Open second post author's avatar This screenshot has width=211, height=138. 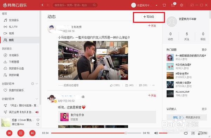pyautogui.click(x=52, y=99)
